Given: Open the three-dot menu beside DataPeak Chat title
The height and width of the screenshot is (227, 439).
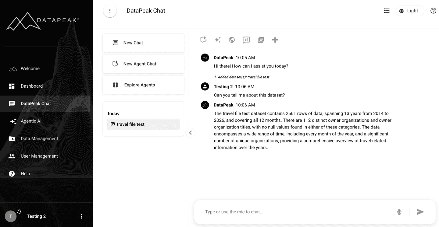Looking at the screenshot, I should tap(110, 11).
